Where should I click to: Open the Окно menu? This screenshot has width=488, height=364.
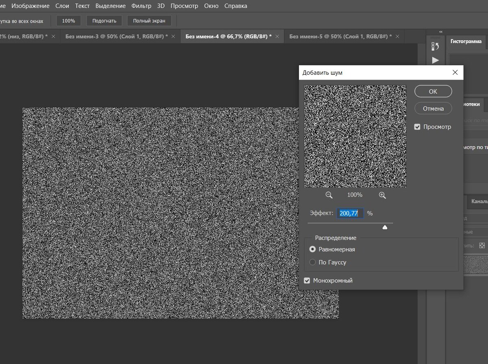coord(211,6)
